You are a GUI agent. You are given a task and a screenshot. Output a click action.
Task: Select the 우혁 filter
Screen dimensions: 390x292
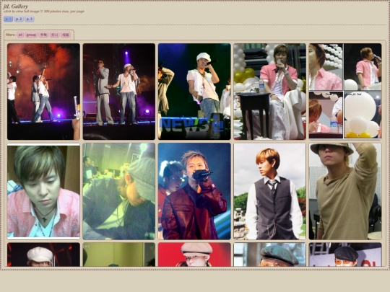coord(43,35)
